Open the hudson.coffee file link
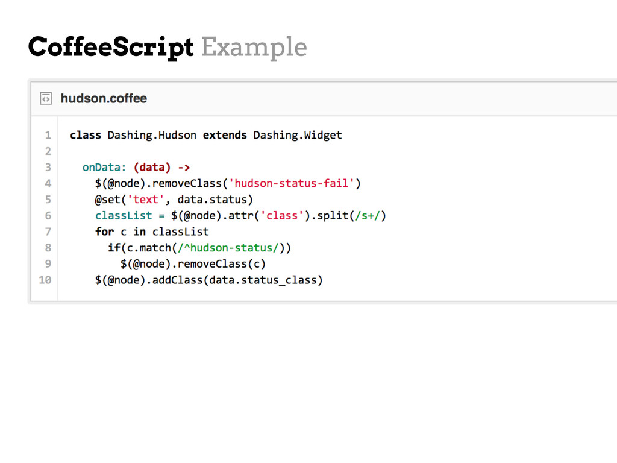This screenshot has width=617, height=463. point(104,98)
